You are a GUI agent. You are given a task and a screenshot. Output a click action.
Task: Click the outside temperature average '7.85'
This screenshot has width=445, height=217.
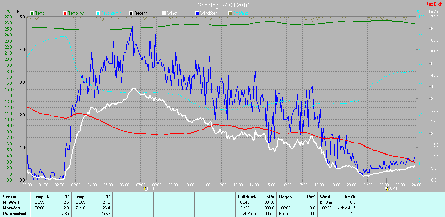click(65, 214)
